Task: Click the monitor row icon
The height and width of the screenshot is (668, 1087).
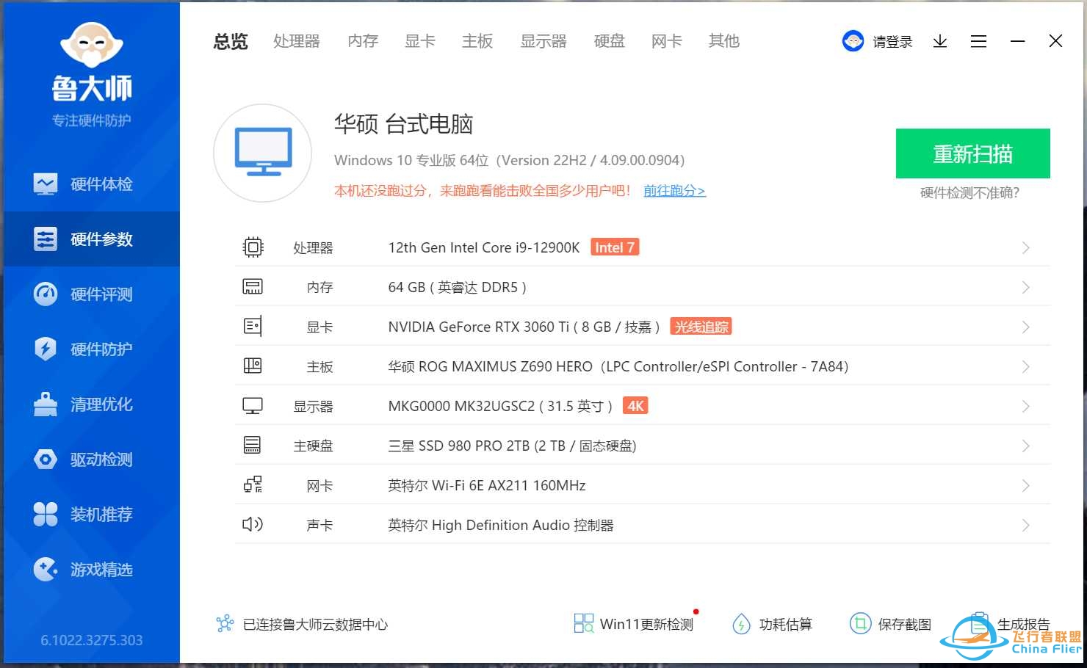Action: [x=253, y=405]
